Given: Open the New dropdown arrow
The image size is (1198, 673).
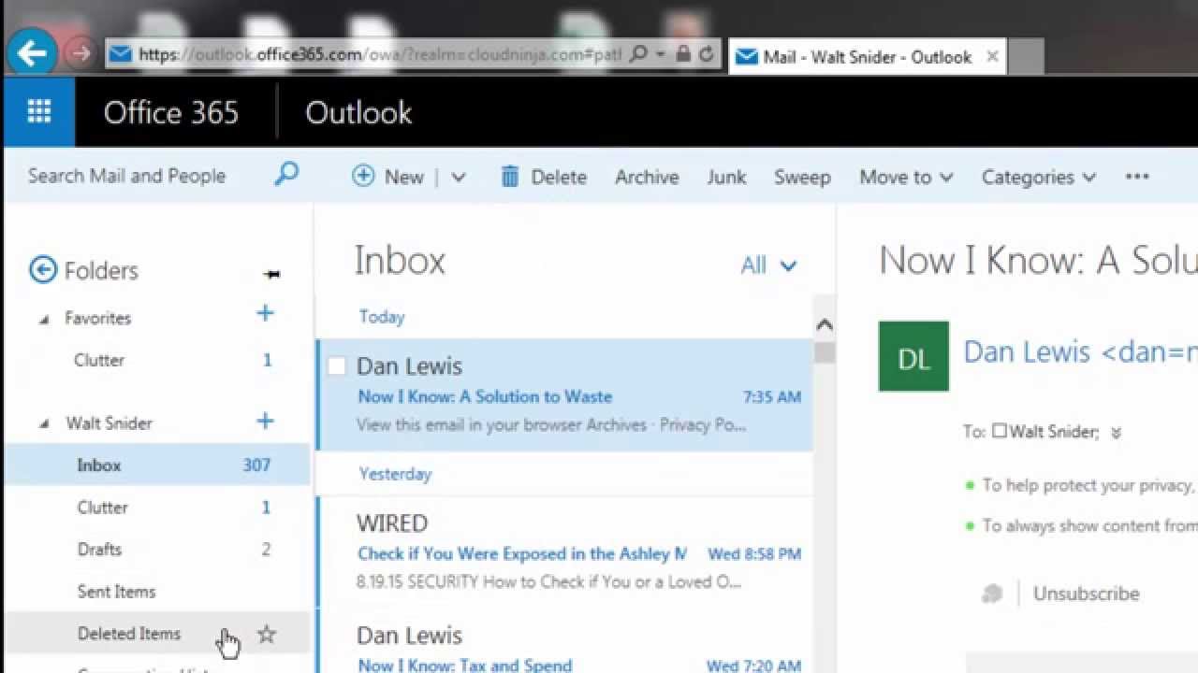Looking at the screenshot, I should click(x=458, y=177).
